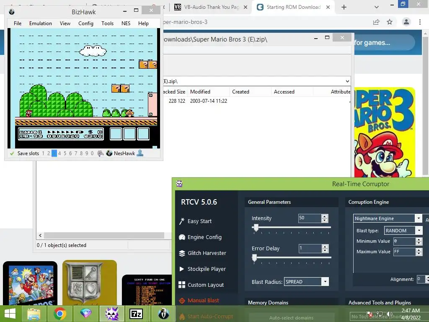Select save slot 5 in BizHawk

pyautogui.click(x=65, y=153)
